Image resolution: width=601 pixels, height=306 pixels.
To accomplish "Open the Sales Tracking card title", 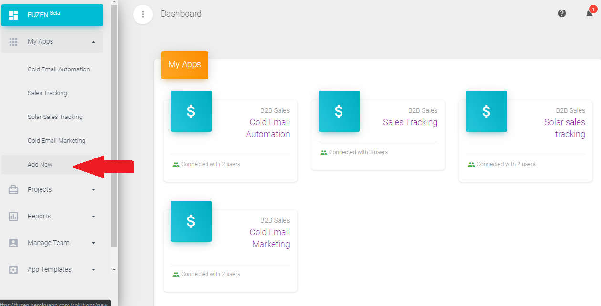I will (410, 122).
